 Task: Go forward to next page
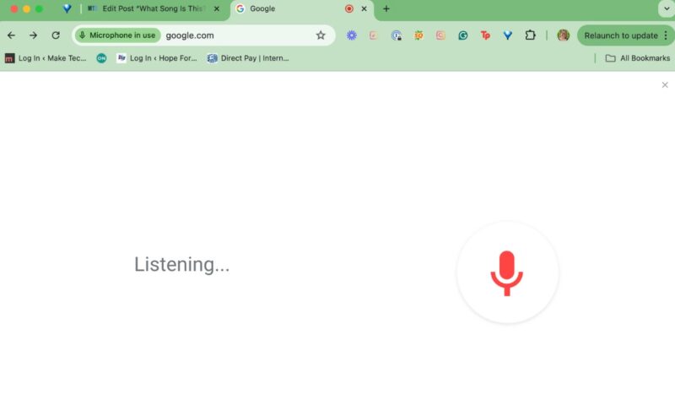33,35
